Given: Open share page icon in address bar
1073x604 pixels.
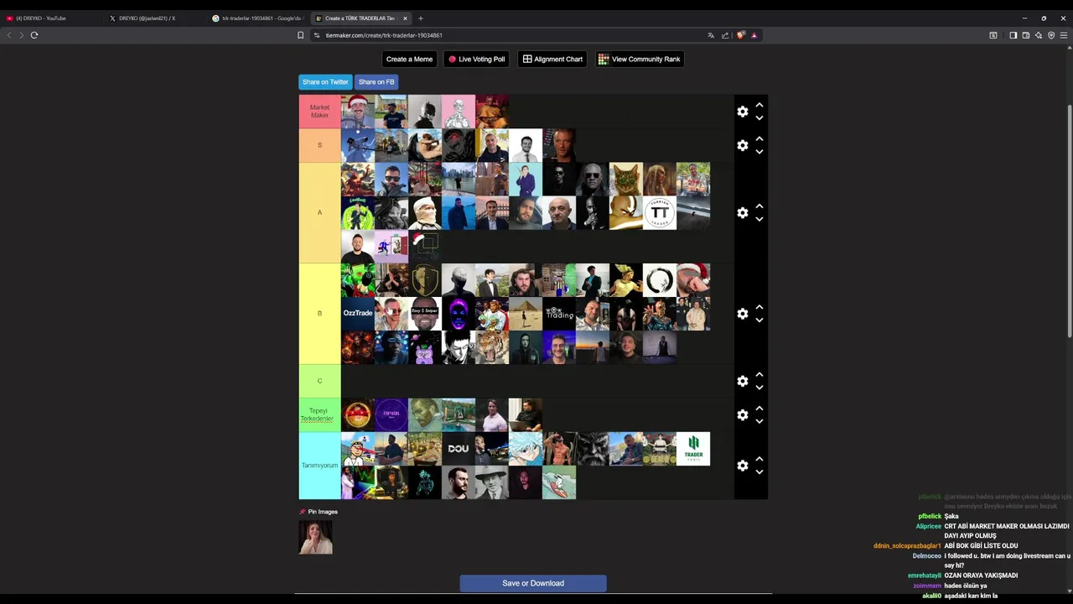Looking at the screenshot, I should [725, 35].
